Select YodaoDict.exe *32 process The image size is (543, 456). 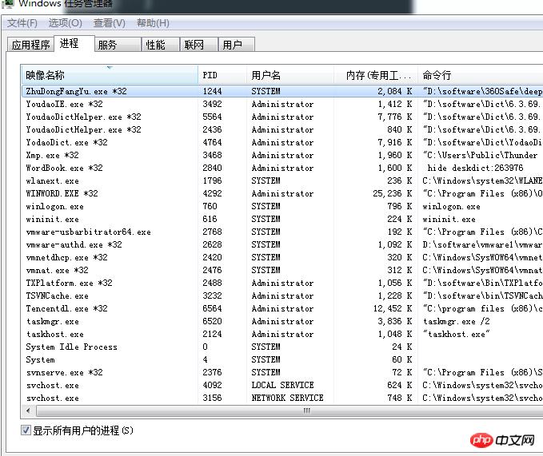point(66,142)
